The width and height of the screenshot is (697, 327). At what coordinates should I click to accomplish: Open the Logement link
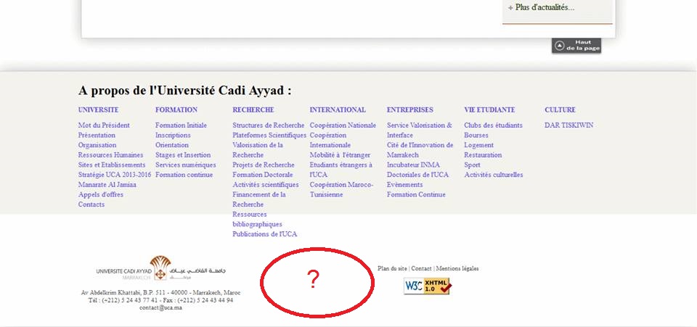coord(478,145)
